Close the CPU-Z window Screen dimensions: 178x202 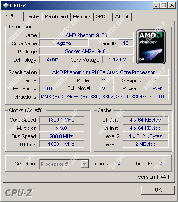click(172, 5)
